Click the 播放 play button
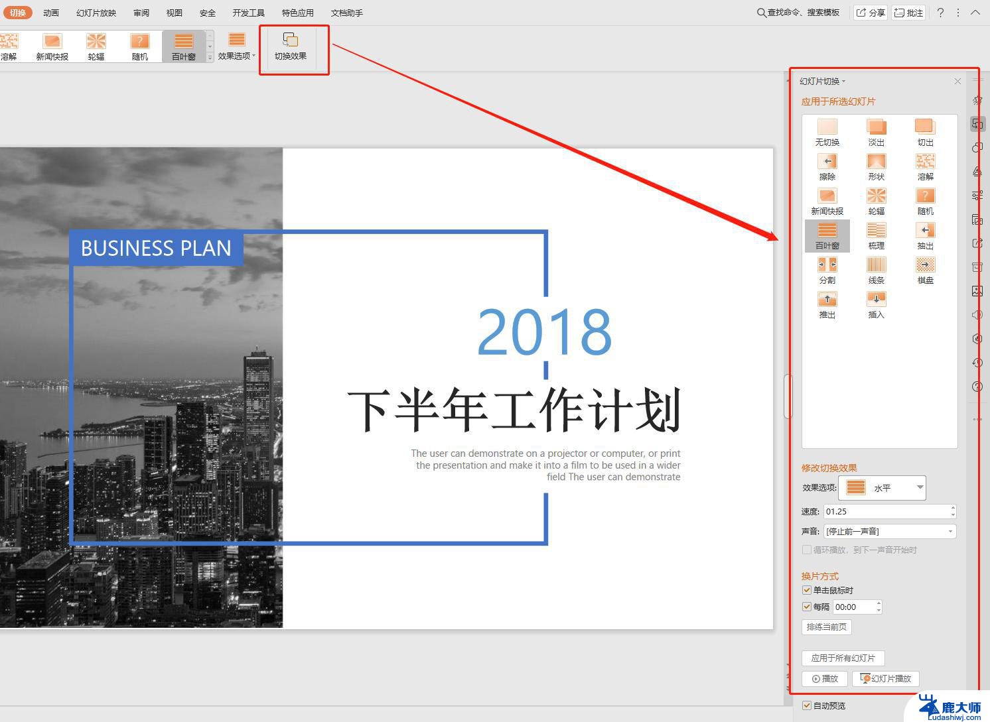The height and width of the screenshot is (722, 990). tap(825, 678)
